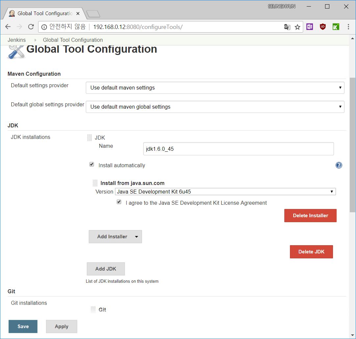Click the 'JDK installations' label
This screenshot has height=339, width=356.
pyautogui.click(x=31, y=137)
